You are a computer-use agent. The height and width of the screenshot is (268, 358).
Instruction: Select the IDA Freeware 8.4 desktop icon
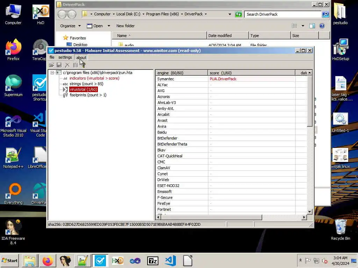(x=13, y=232)
